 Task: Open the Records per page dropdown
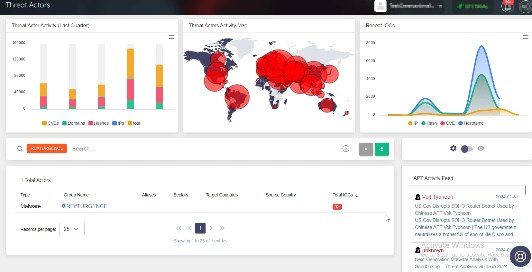coord(72,229)
